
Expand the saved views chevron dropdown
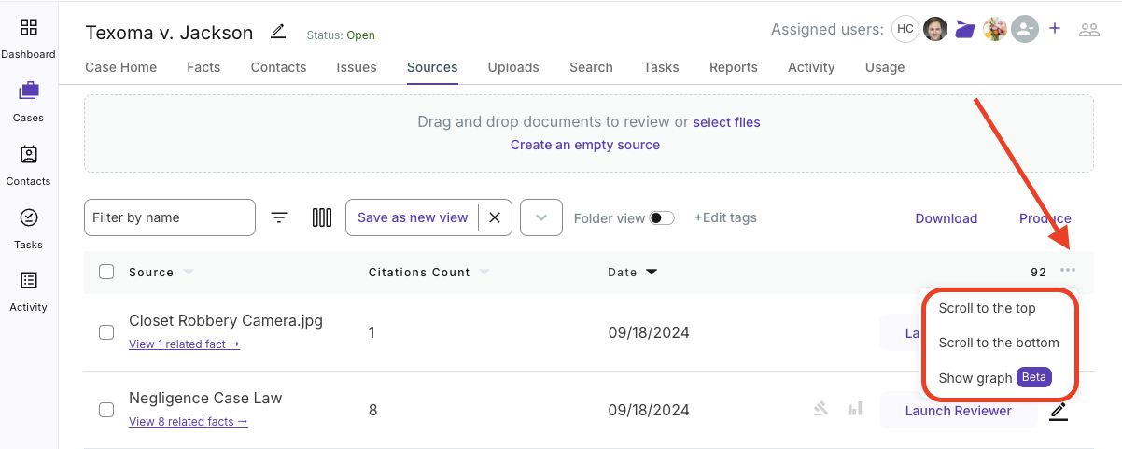click(x=540, y=217)
